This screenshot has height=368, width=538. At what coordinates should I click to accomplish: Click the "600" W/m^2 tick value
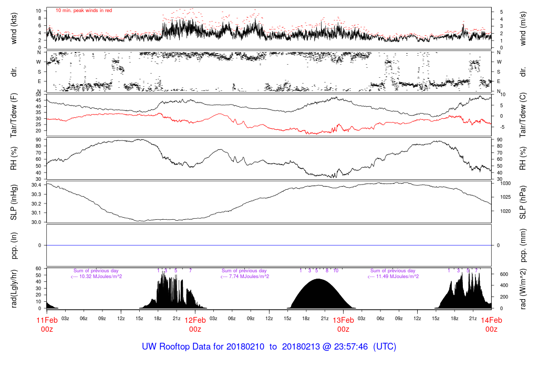(x=504, y=274)
